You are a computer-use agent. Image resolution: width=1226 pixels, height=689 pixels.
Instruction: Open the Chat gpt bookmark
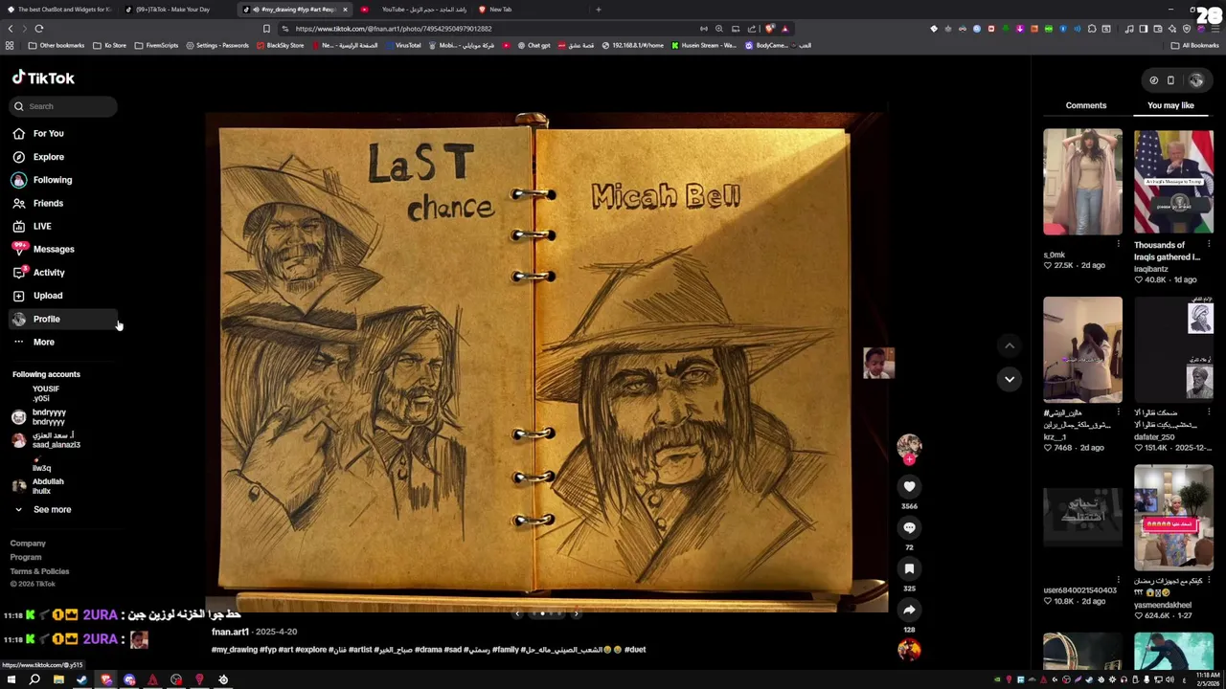534,46
